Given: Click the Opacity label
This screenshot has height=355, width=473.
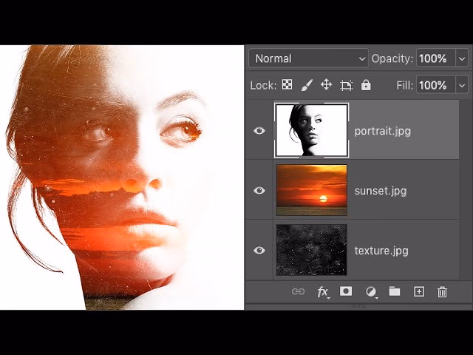Looking at the screenshot, I should (392, 58).
